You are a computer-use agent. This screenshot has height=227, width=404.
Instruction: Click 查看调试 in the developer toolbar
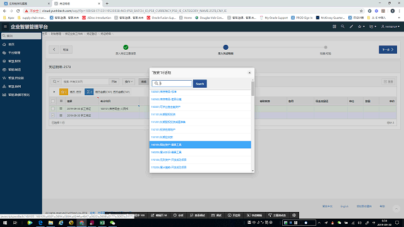coord(198,216)
